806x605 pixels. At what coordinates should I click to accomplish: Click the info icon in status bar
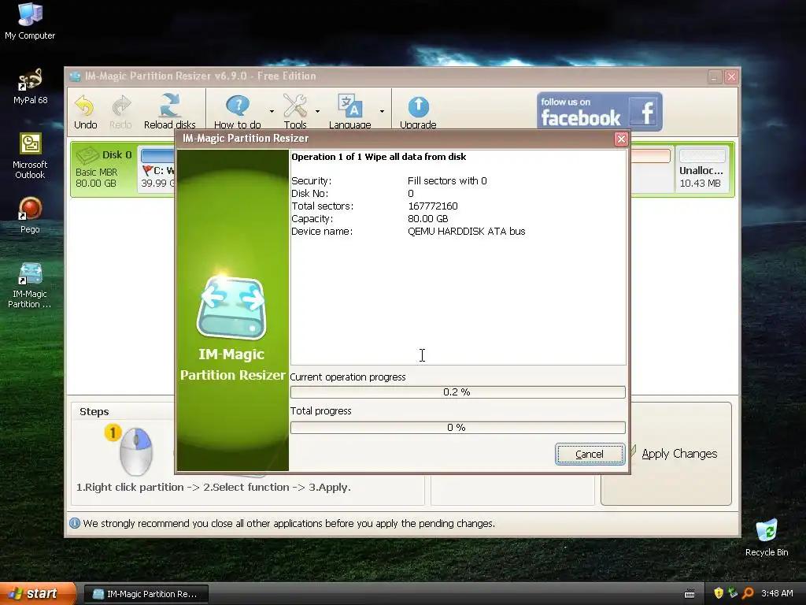[75, 523]
